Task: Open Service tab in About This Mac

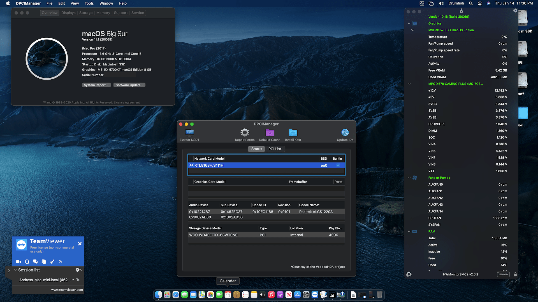Action: [138, 13]
